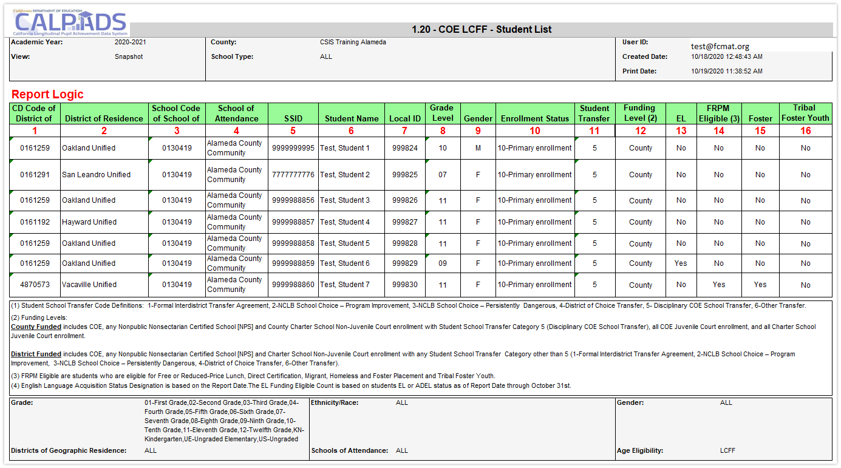Select the Print Date 10/19/2020 11:38:52 AM
The image size is (841, 468).
point(727,71)
